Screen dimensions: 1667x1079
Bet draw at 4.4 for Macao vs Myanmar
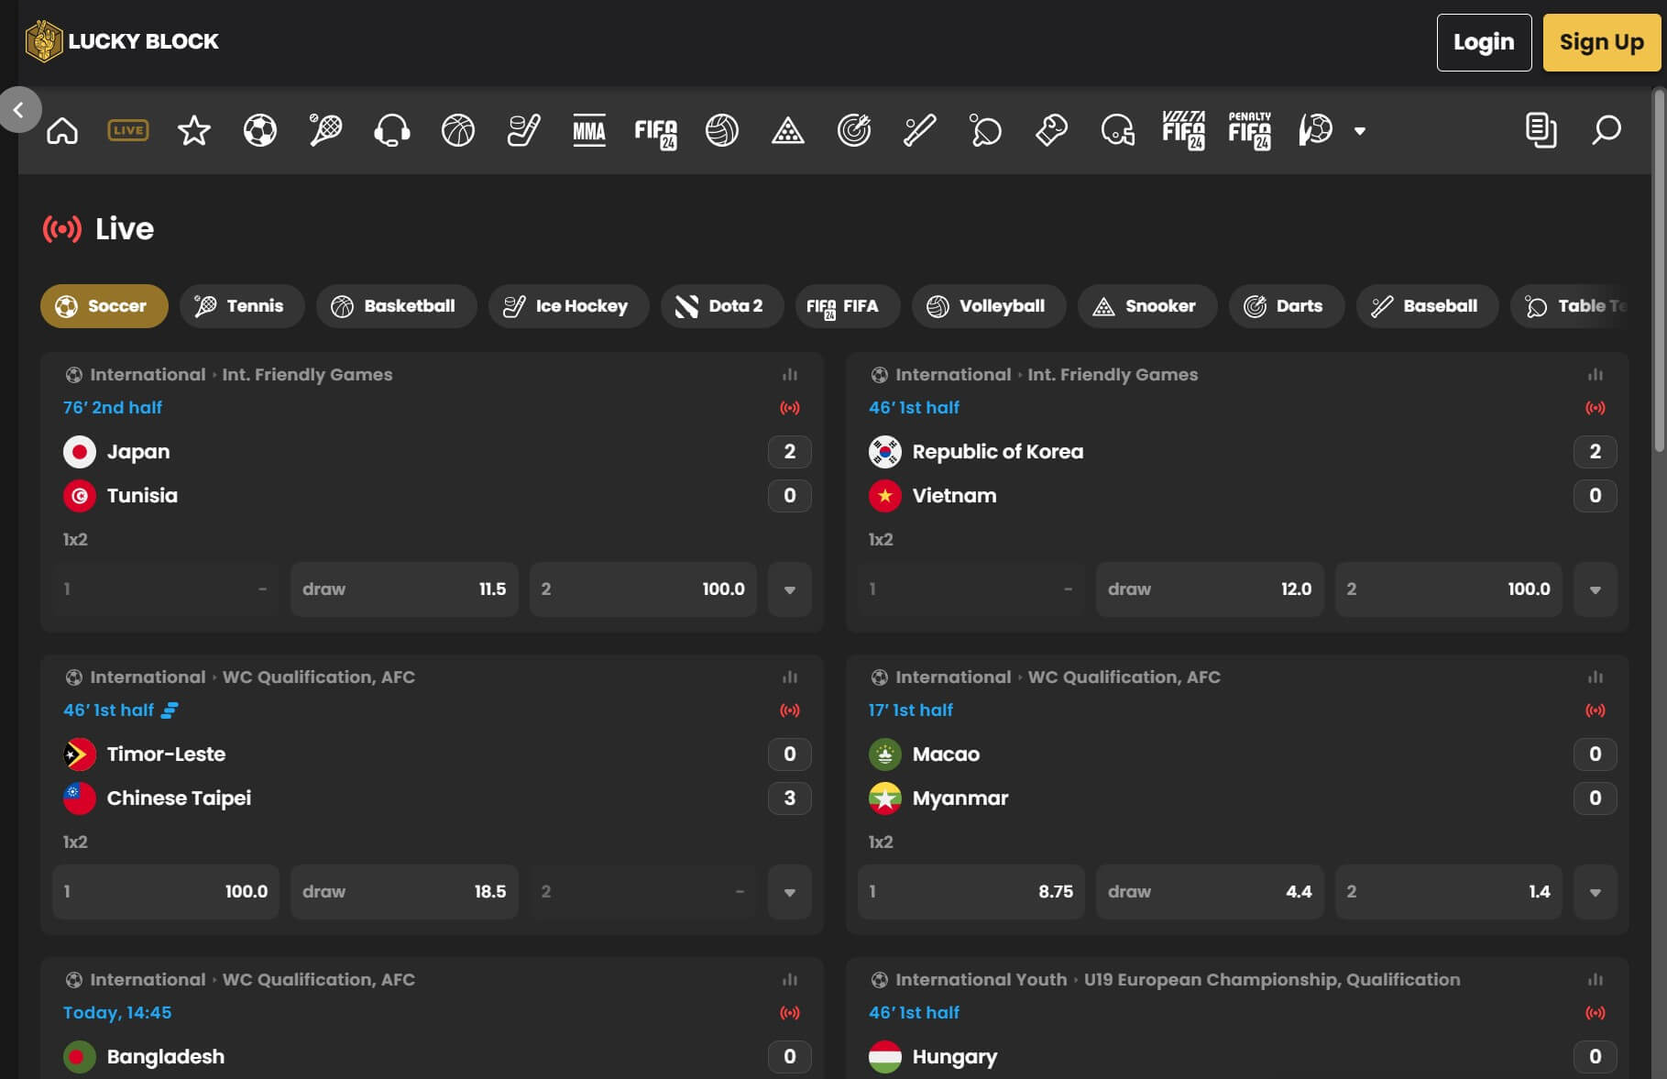[1210, 892]
